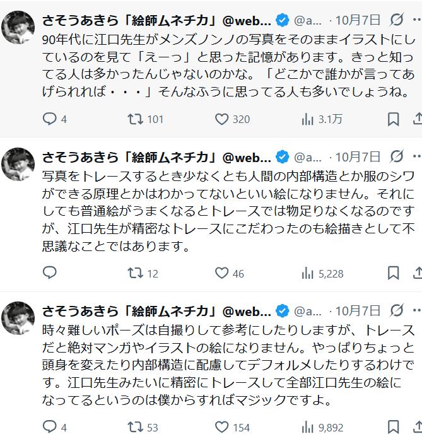
Task: Open the more options menu on second tweet
Action: 417,156
